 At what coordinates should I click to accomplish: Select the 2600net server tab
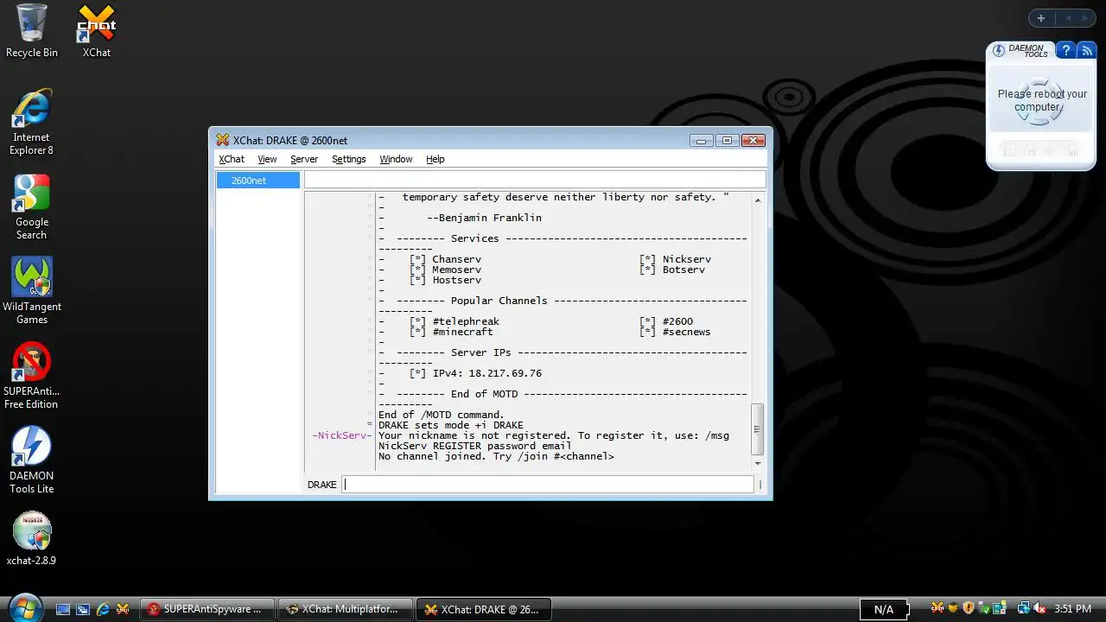pyautogui.click(x=257, y=181)
